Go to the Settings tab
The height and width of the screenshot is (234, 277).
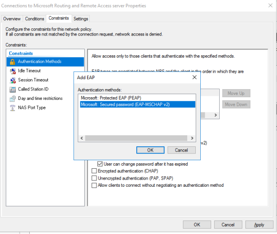click(x=81, y=19)
